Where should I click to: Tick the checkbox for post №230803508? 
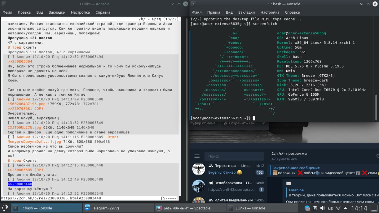click(x=11, y=99)
